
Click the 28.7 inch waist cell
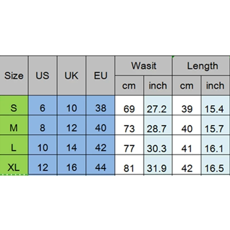[x=157, y=129]
